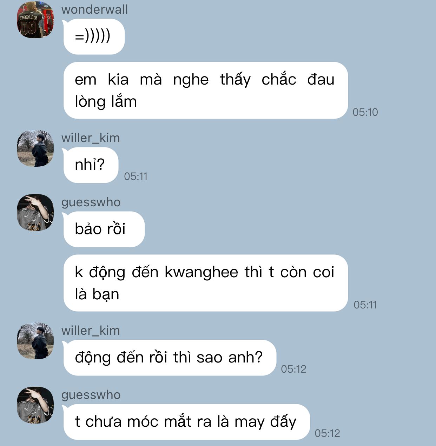This screenshot has height=446, width=436.
Task: Click the first willer_kim username
Action: [x=91, y=138]
